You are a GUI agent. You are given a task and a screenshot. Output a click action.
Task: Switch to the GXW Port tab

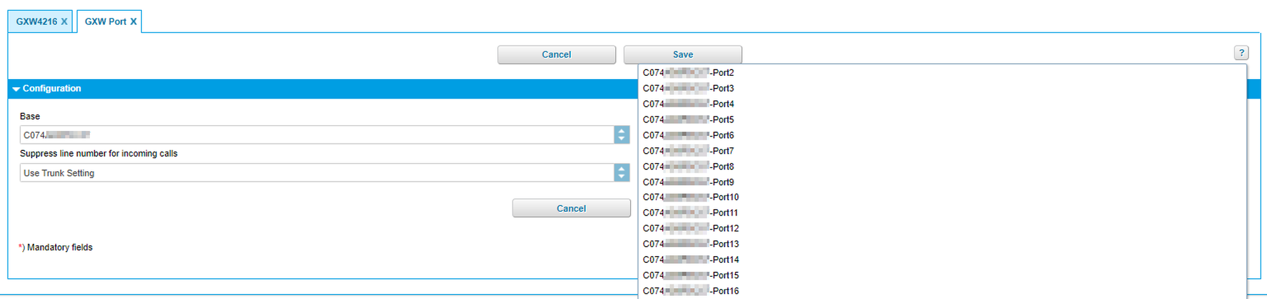(x=105, y=21)
